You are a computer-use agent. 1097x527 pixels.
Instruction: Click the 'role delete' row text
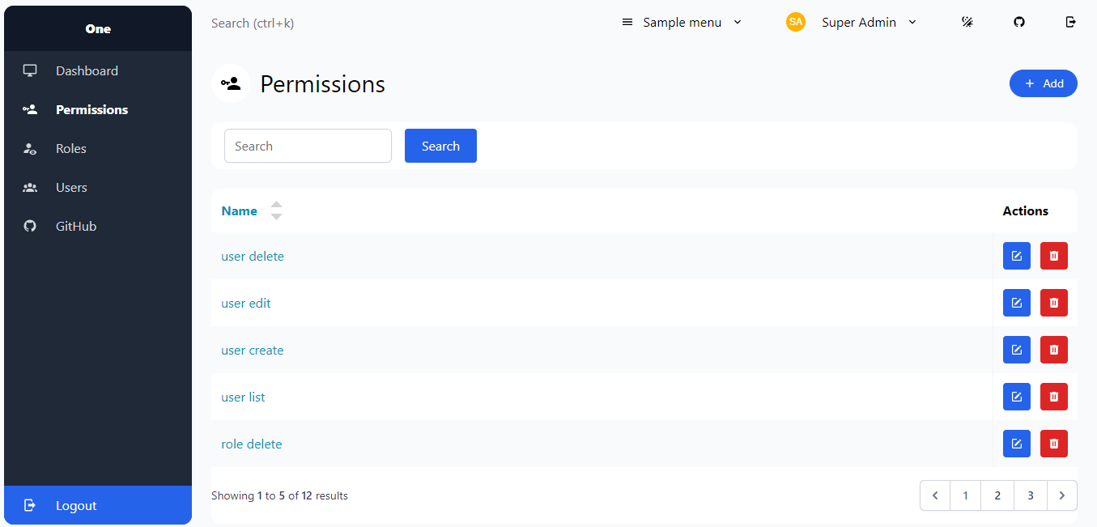click(252, 444)
